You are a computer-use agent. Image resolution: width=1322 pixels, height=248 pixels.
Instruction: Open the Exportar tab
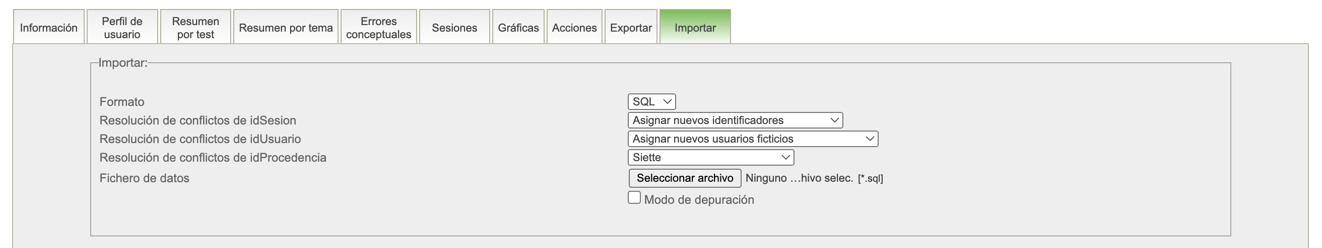point(631,28)
